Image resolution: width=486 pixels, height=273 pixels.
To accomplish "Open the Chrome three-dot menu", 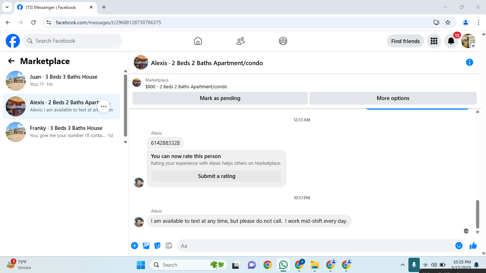I will [x=479, y=22].
